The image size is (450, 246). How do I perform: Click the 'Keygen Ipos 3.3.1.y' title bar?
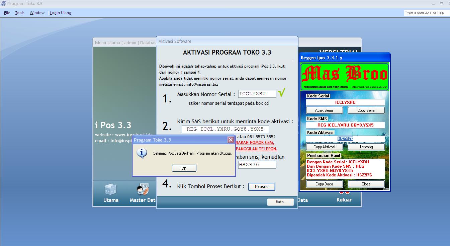(x=345, y=58)
